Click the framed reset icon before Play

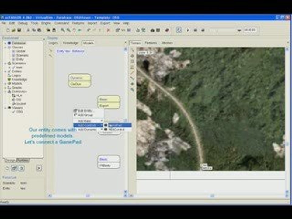(179, 30)
